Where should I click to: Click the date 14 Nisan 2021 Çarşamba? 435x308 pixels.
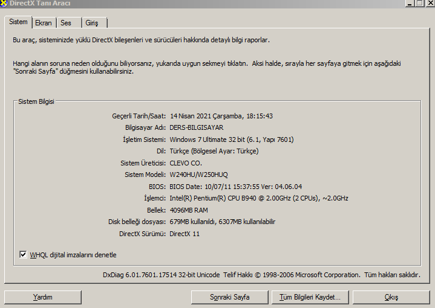click(x=221, y=116)
